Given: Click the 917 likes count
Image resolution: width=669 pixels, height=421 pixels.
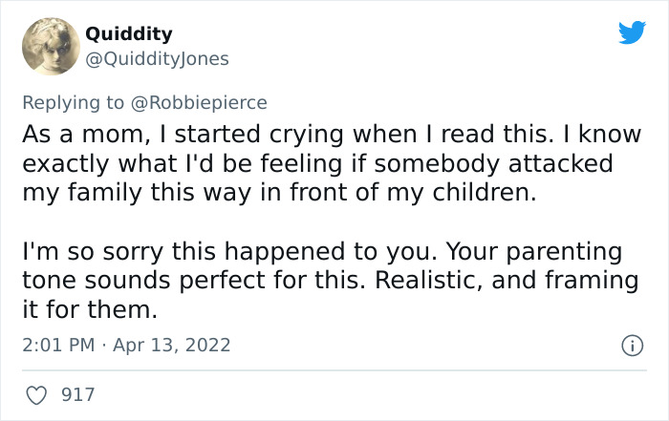Looking at the screenshot, I should point(77,393).
